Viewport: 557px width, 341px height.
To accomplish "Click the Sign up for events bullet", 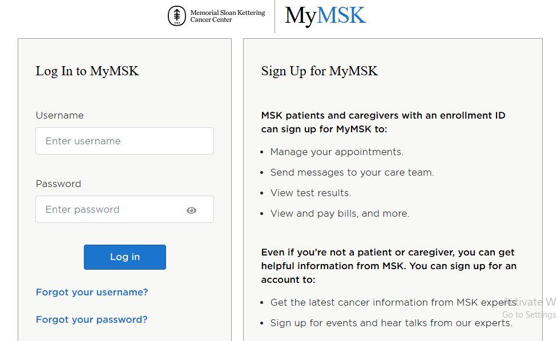I will click(391, 323).
